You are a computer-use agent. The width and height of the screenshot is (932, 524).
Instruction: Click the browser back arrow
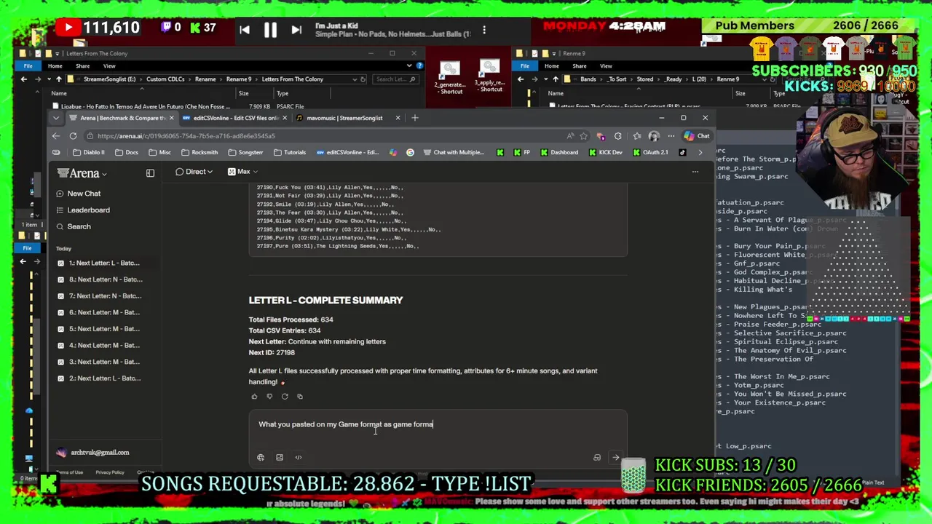[56, 136]
